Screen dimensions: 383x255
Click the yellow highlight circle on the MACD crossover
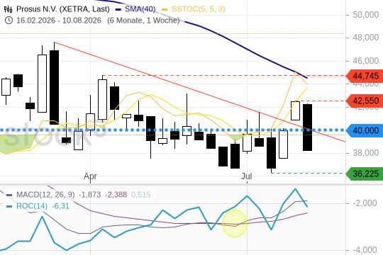tap(235, 223)
